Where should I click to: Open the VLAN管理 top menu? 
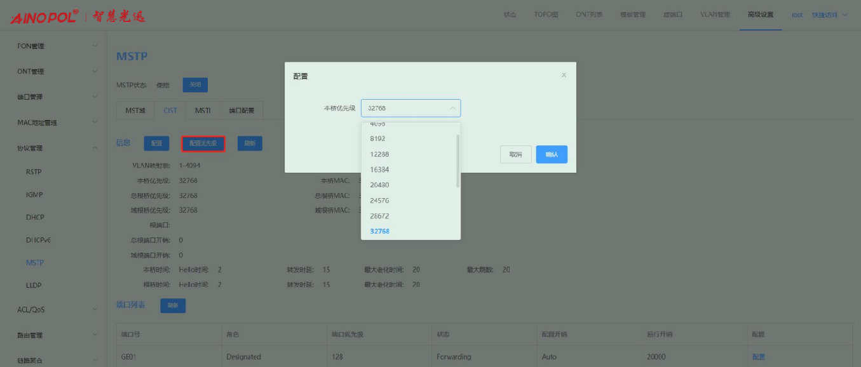715,15
